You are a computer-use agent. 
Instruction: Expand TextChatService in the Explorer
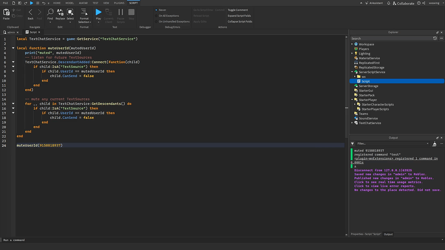pyautogui.click(x=352, y=123)
